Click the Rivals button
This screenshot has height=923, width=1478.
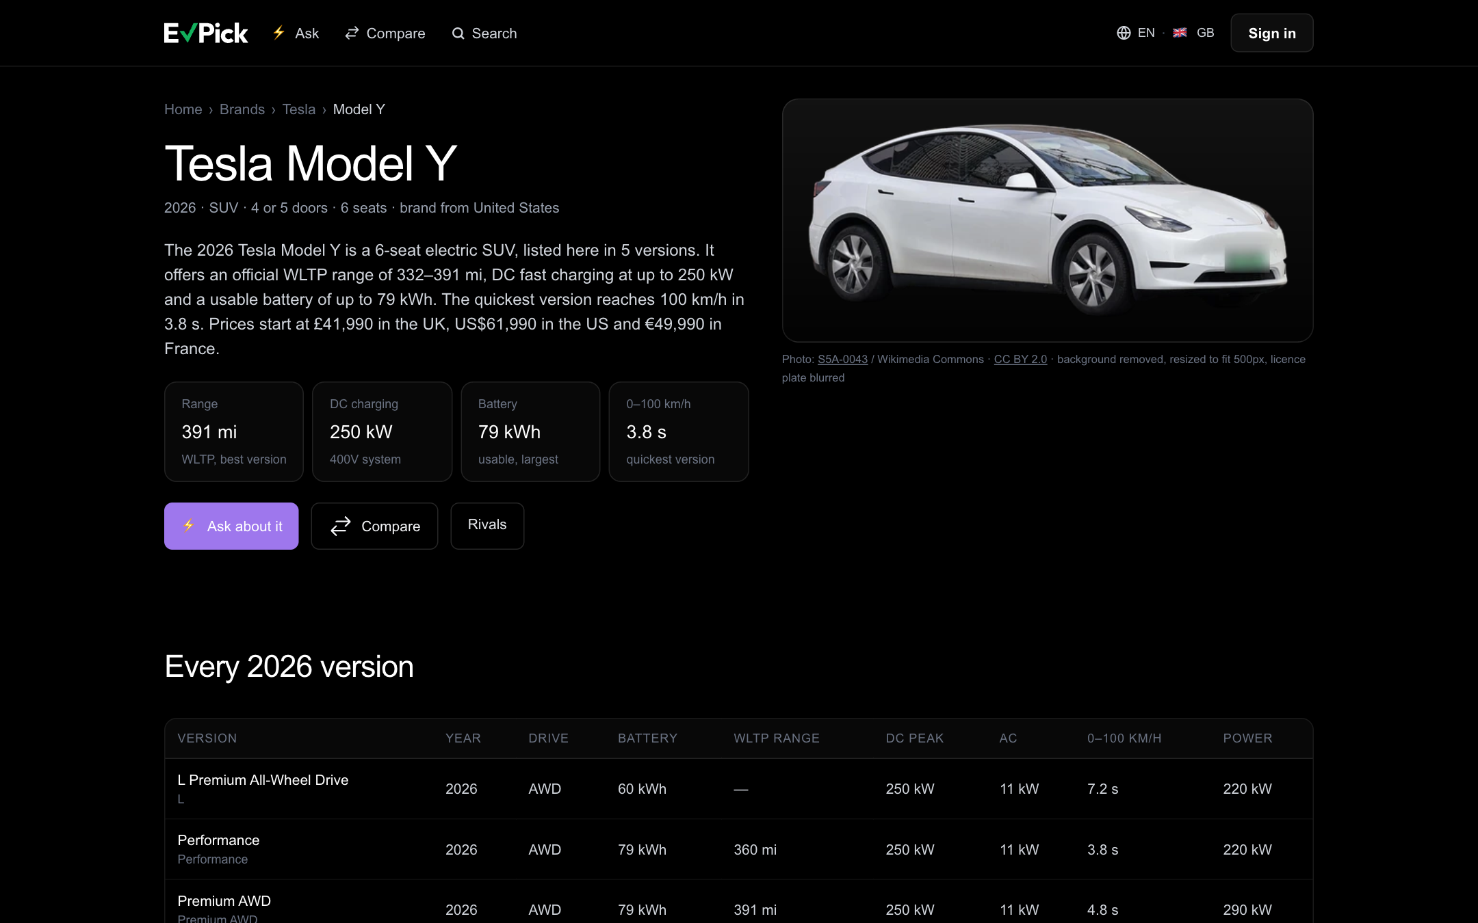coord(487,526)
